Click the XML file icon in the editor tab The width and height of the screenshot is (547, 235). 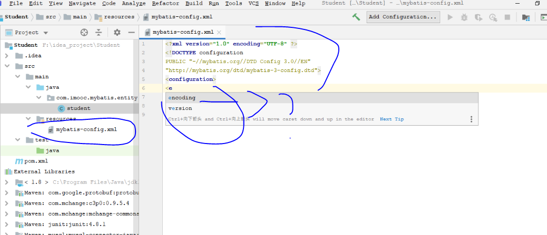pyautogui.click(x=147, y=32)
